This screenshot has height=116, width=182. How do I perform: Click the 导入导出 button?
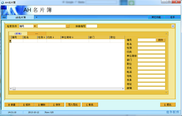pyautogui.click(x=73, y=105)
